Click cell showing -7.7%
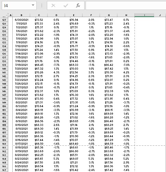Screen dimensions: 166x172 click(x=56, y=65)
